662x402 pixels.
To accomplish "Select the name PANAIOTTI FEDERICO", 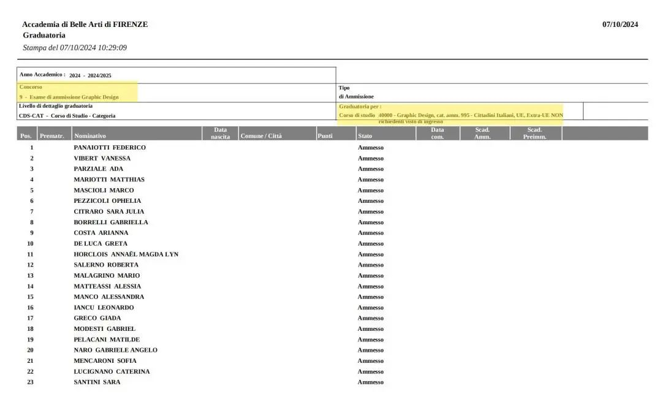I will [110, 148].
